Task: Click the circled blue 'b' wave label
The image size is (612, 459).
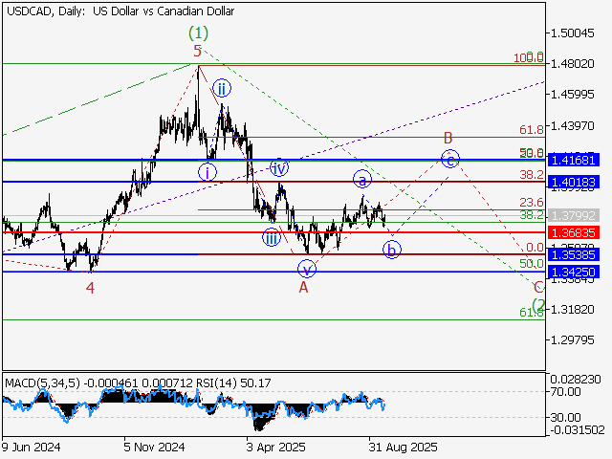Action: pos(391,250)
